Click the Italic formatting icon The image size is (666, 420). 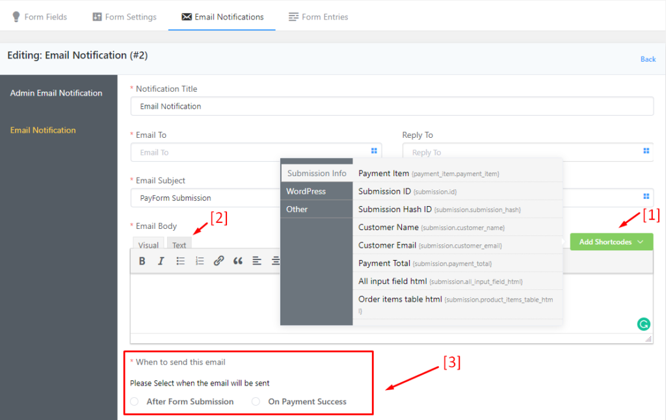[161, 261]
